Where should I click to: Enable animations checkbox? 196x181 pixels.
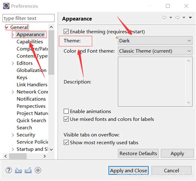point(66,111)
